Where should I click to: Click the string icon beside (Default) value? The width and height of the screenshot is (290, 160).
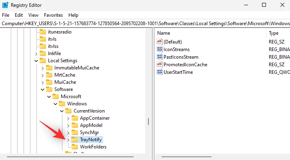pyautogui.click(x=160, y=41)
